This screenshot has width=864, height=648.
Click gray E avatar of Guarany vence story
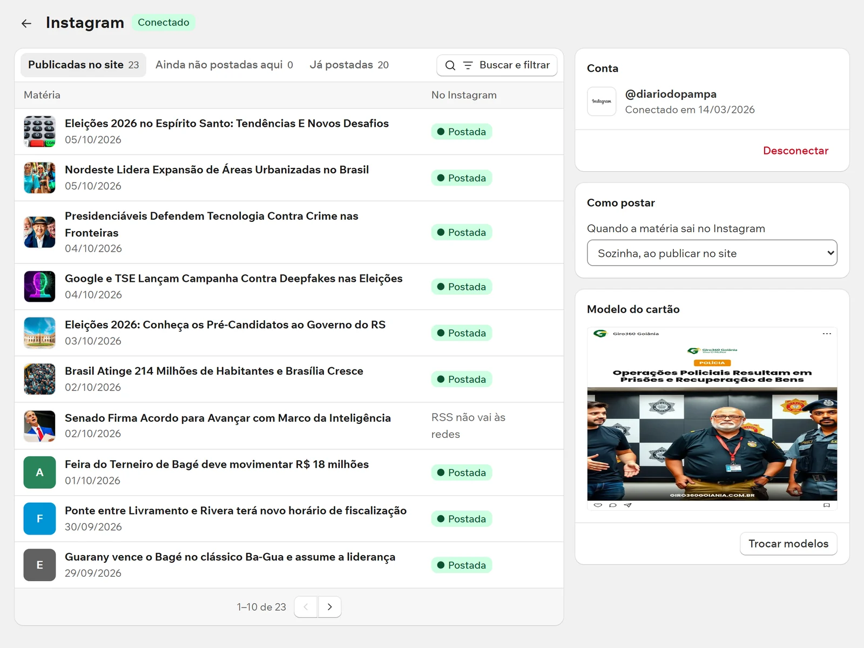39,565
